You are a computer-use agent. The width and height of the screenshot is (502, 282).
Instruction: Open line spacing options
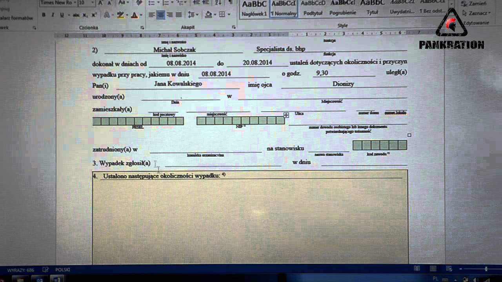(x=191, y=15)
